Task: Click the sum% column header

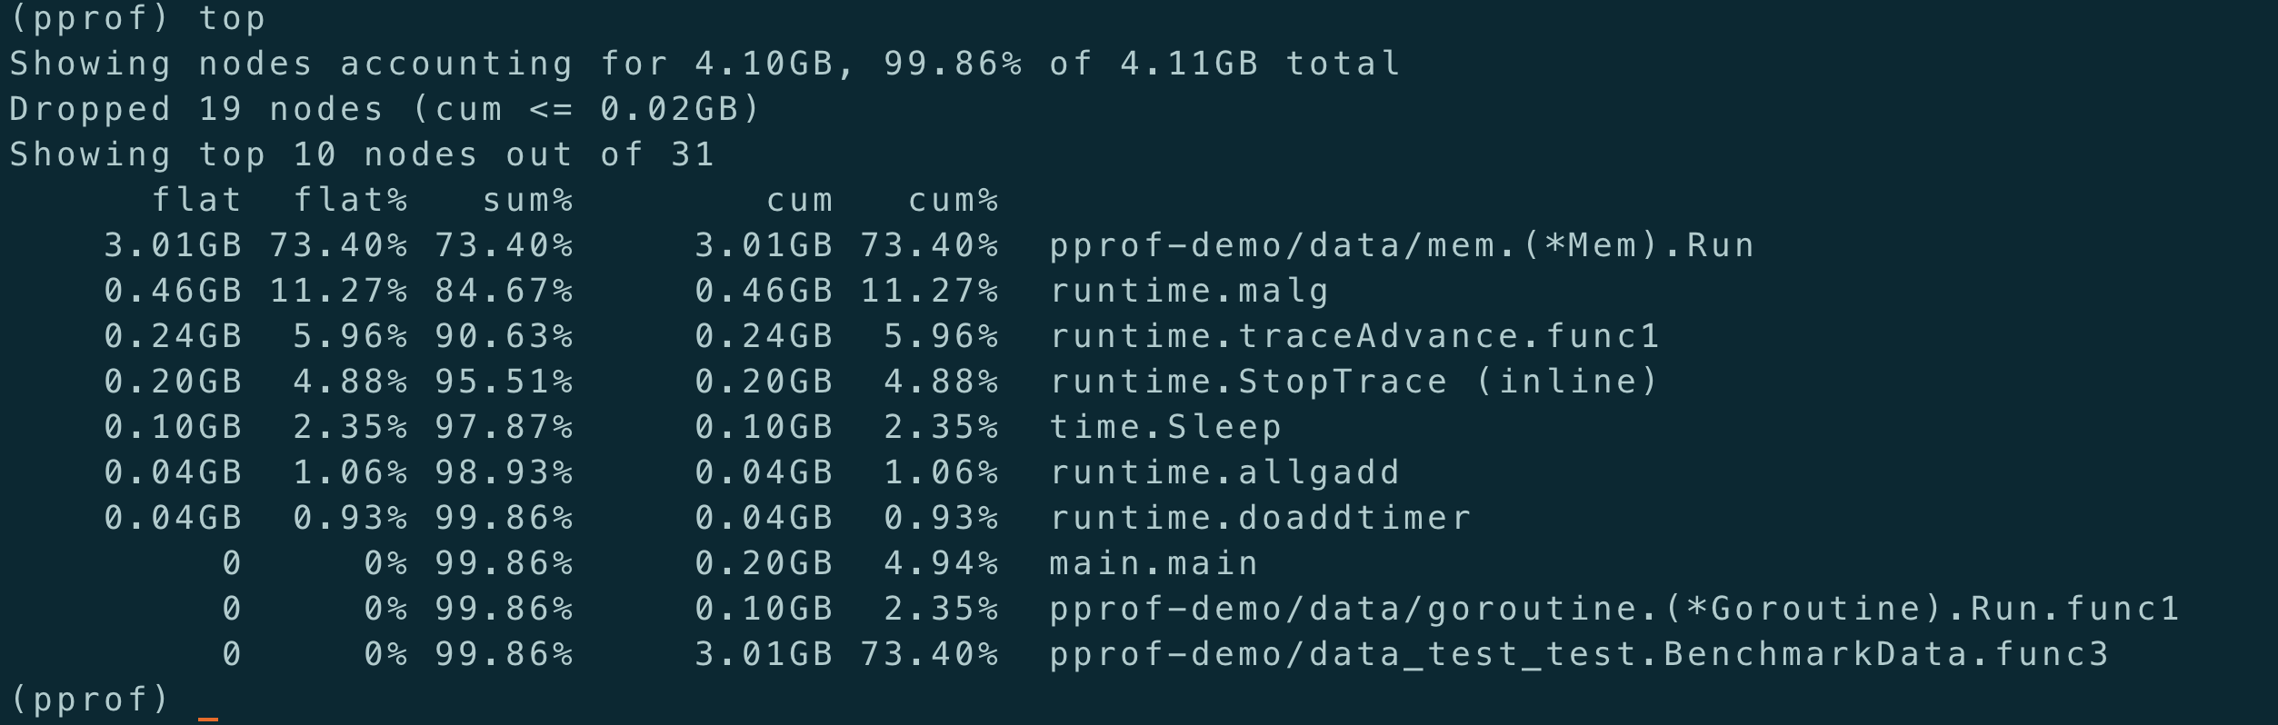Action: [528, 200]
